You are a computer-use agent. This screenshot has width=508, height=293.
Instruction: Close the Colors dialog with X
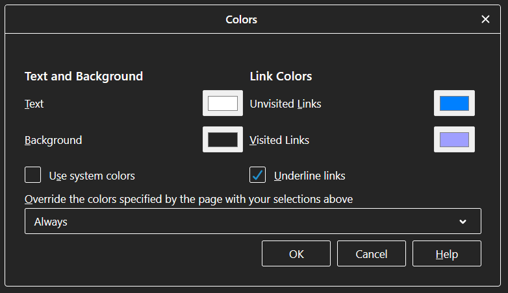tap(485, 19)
